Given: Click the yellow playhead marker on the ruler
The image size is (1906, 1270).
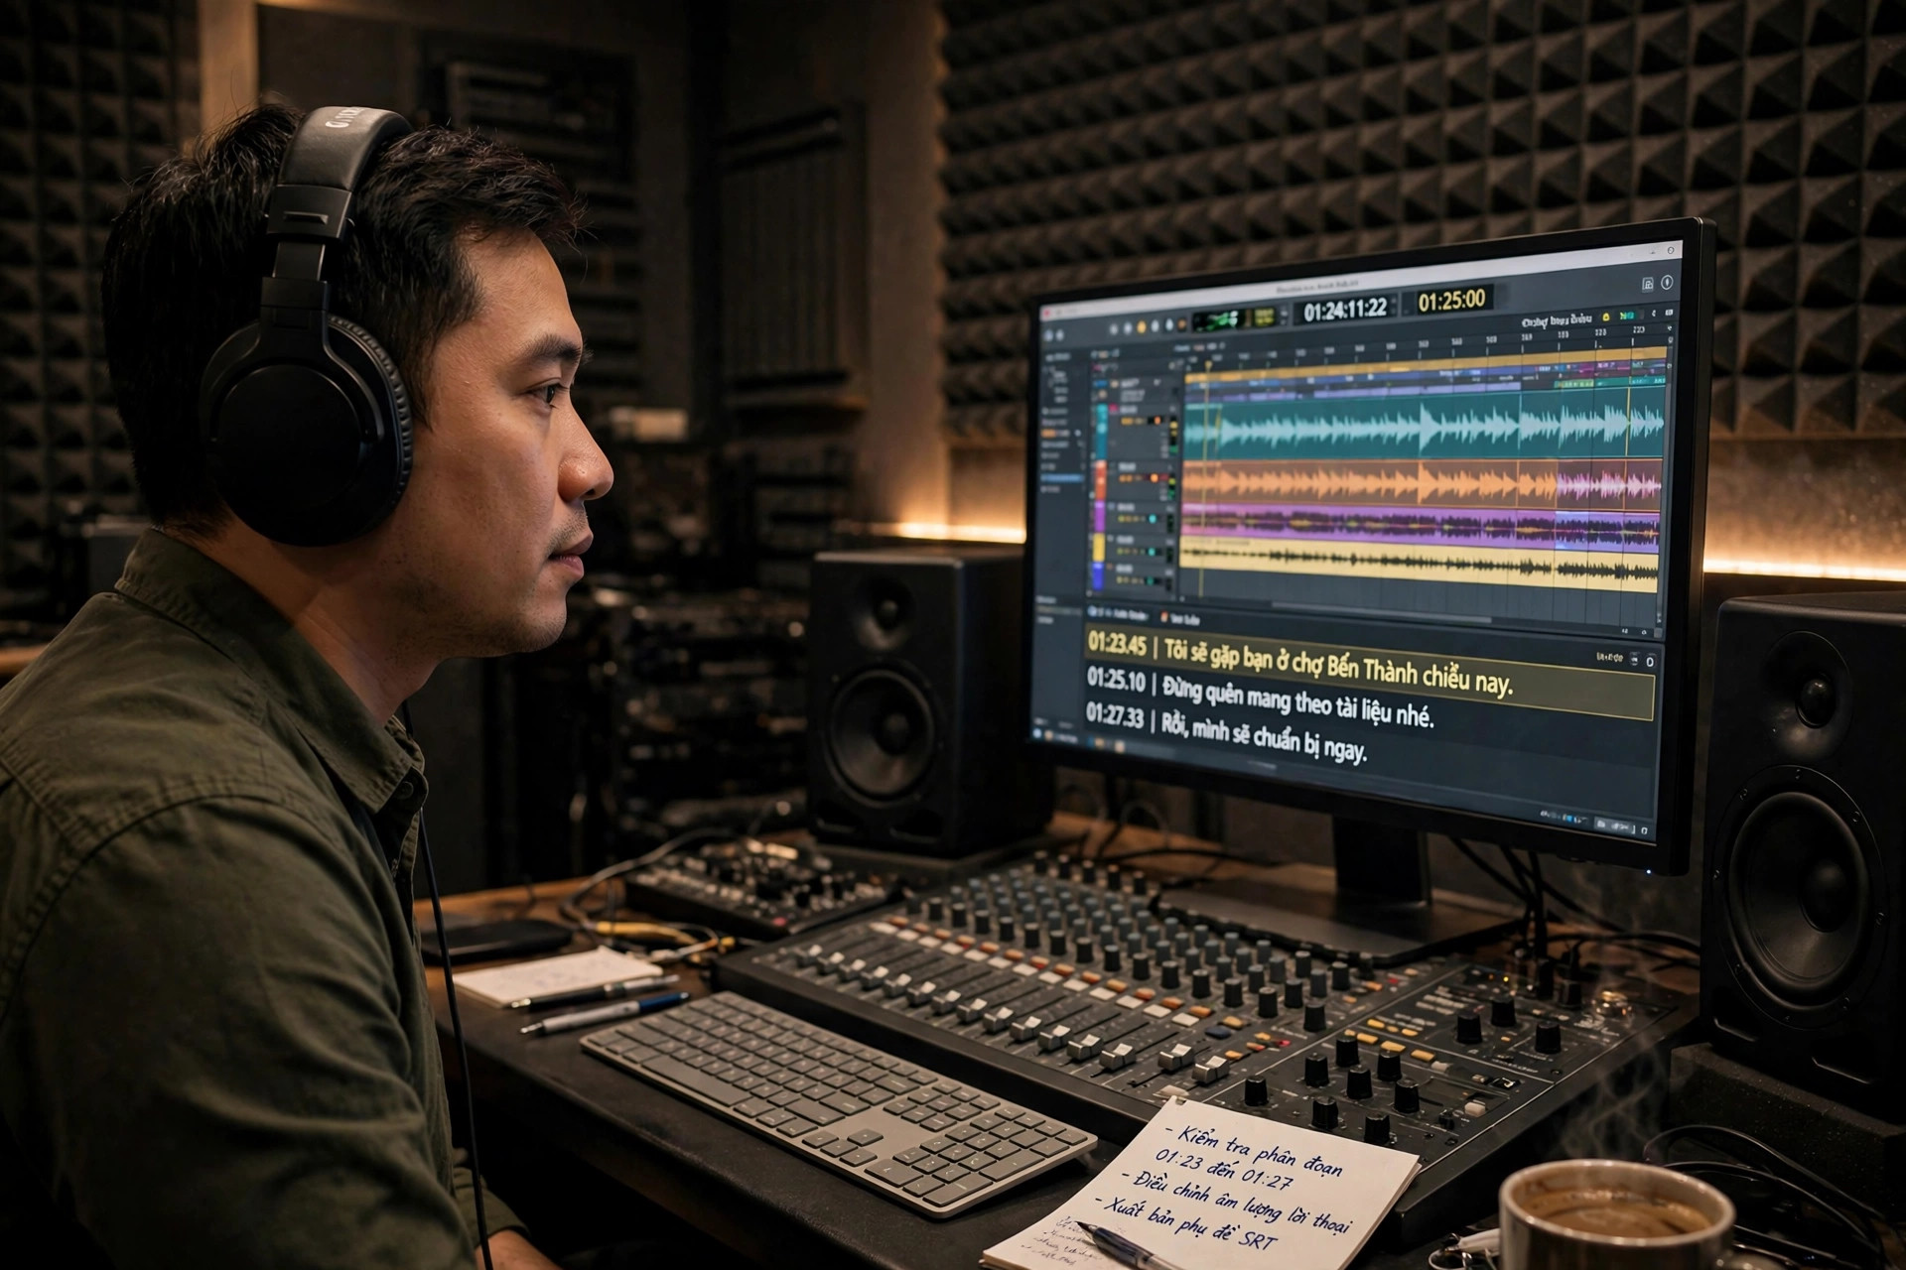Looking at the screenshot, I should click(1208, 366).
